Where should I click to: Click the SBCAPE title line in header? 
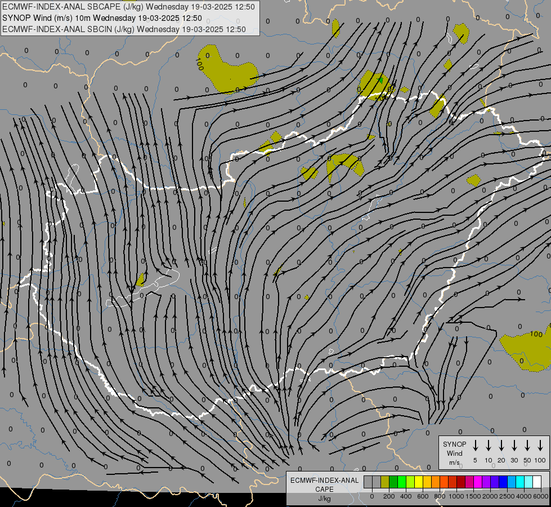click(x=128, y=7)
